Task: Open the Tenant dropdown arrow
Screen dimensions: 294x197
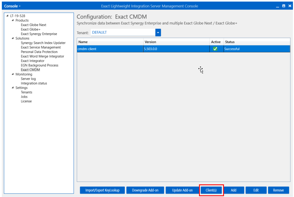Action: tap(158, 33)
